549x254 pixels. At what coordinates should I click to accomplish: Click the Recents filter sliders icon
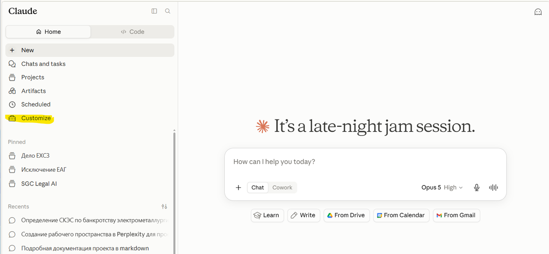click(x=164, y=206)
